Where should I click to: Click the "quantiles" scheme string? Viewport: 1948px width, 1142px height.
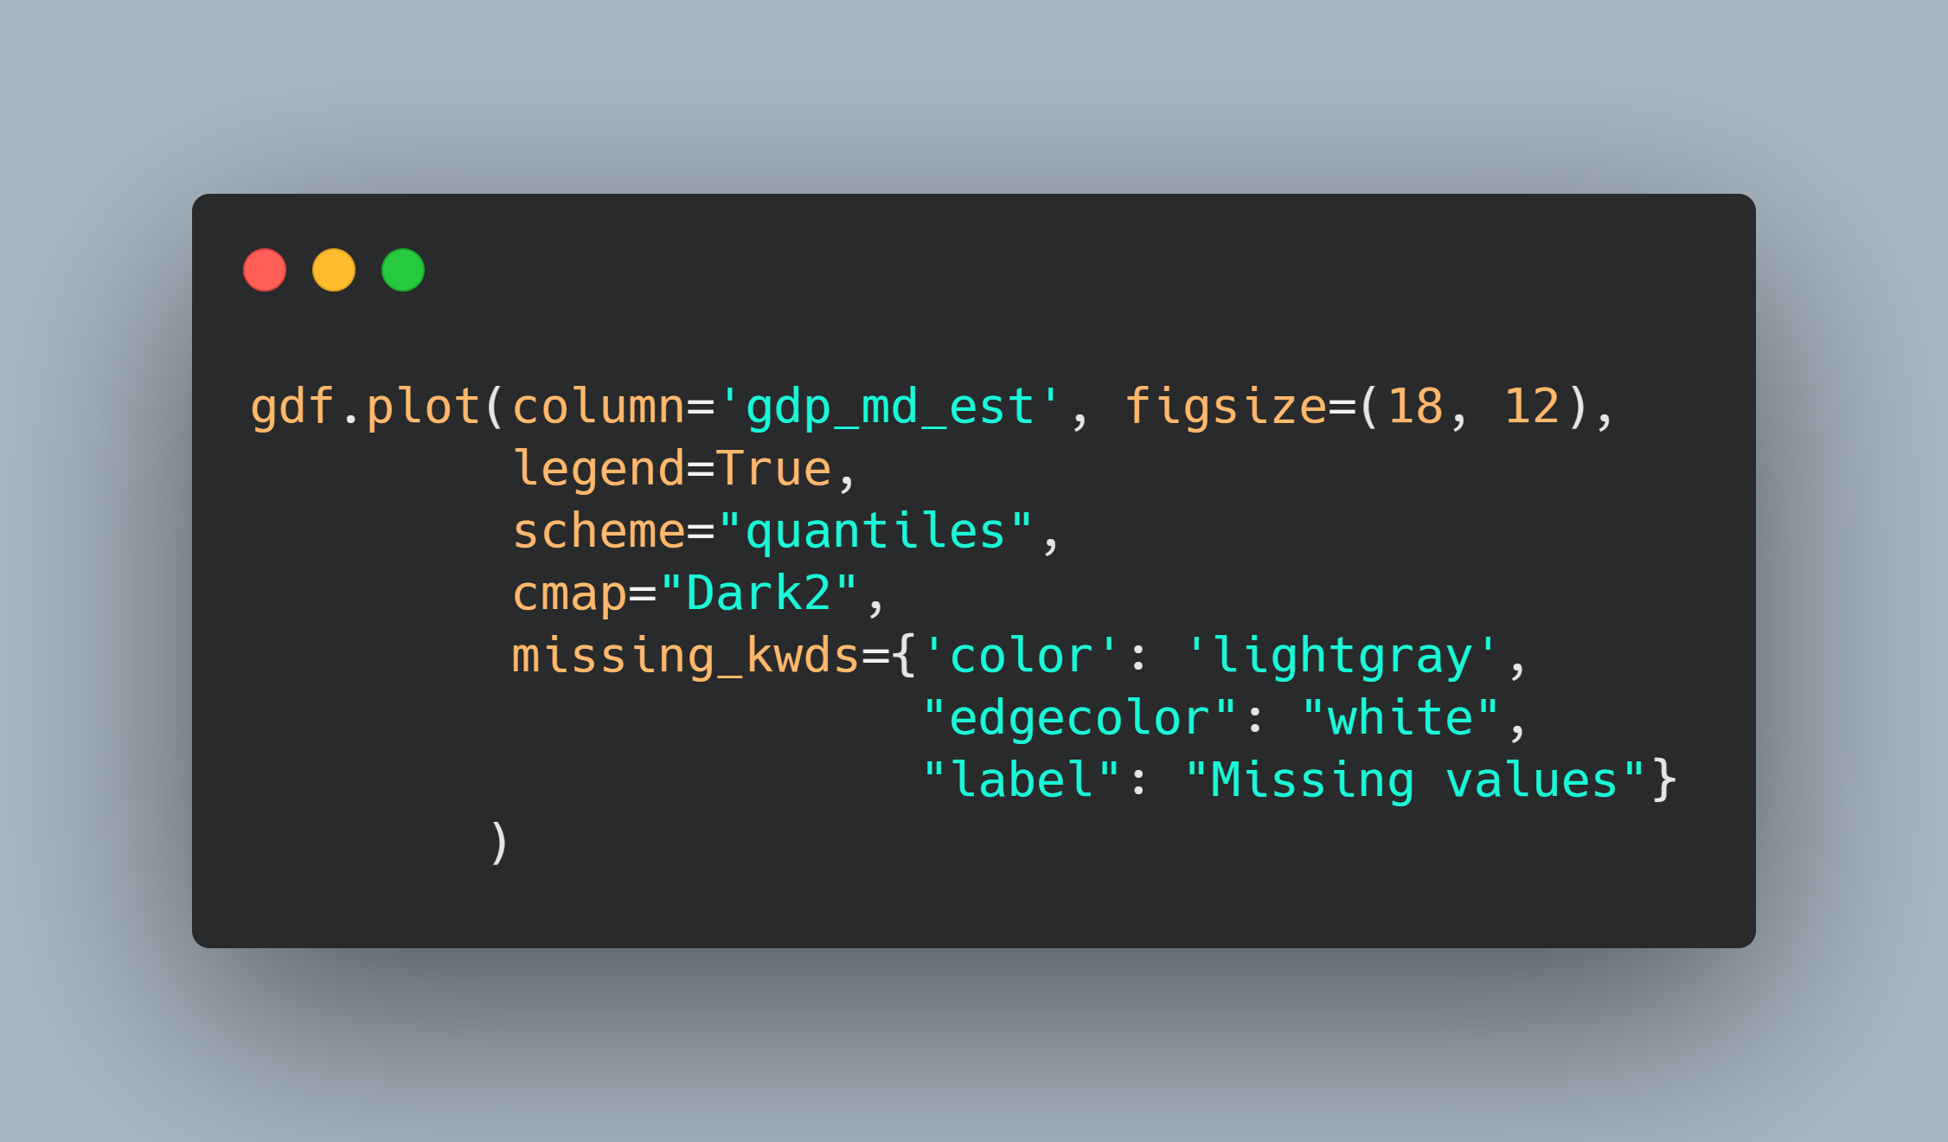875,531
